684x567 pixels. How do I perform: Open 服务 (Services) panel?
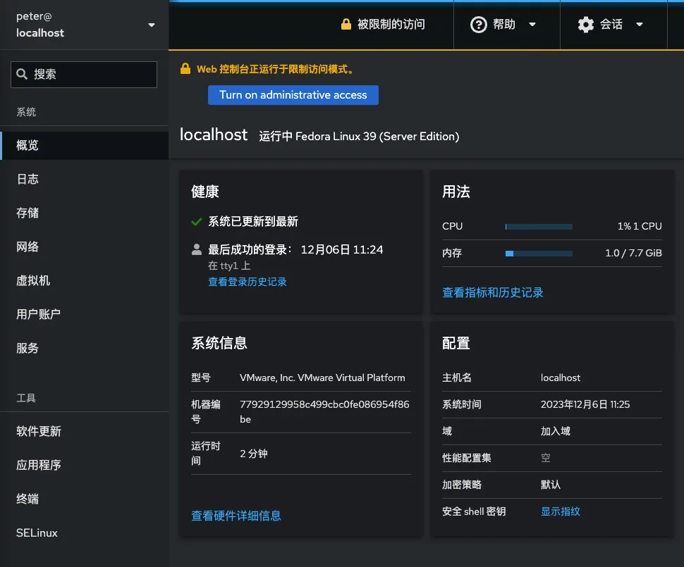27,348
